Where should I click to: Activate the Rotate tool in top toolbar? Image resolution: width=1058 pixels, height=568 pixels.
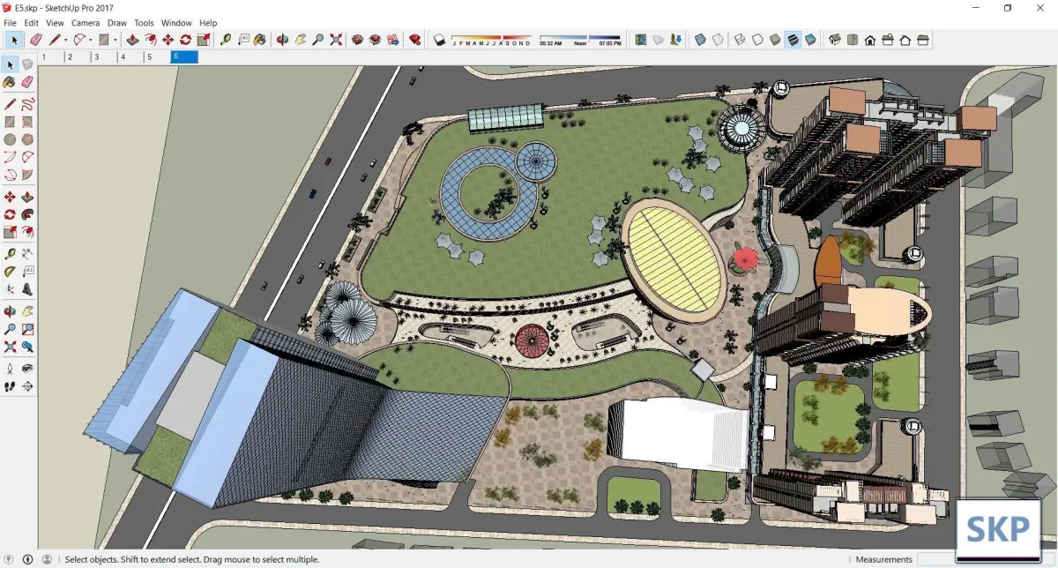click(x=185, y=40)
